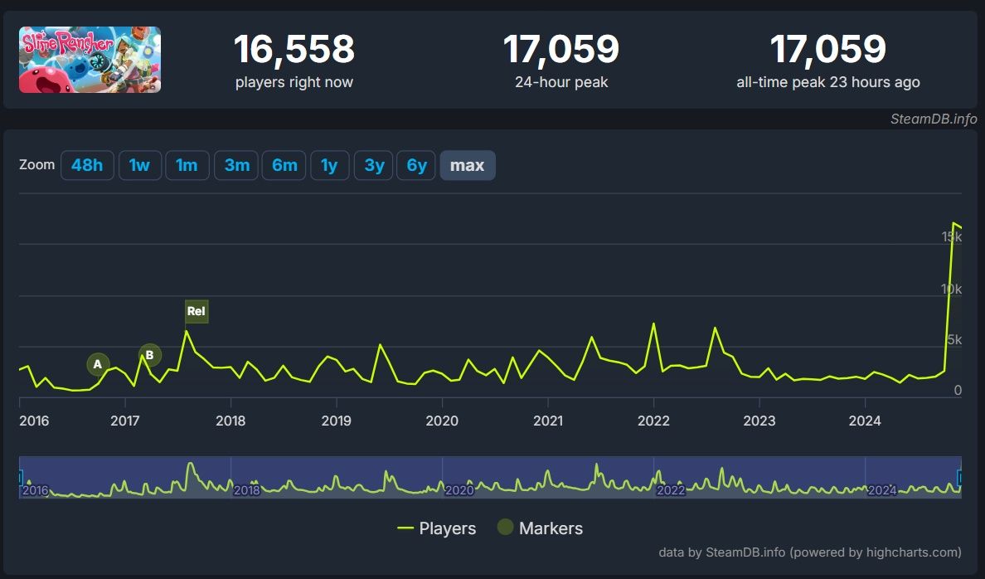Toggle Markers visibility in legend

click(540, 528)
